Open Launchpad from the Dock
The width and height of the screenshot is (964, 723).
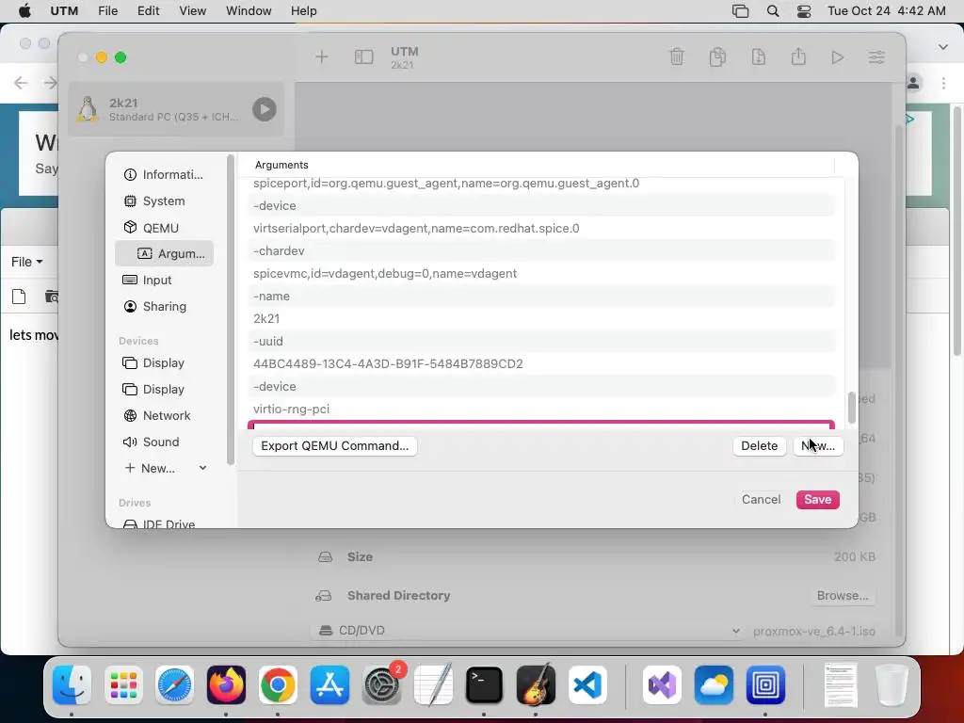[x=123, y=685]
